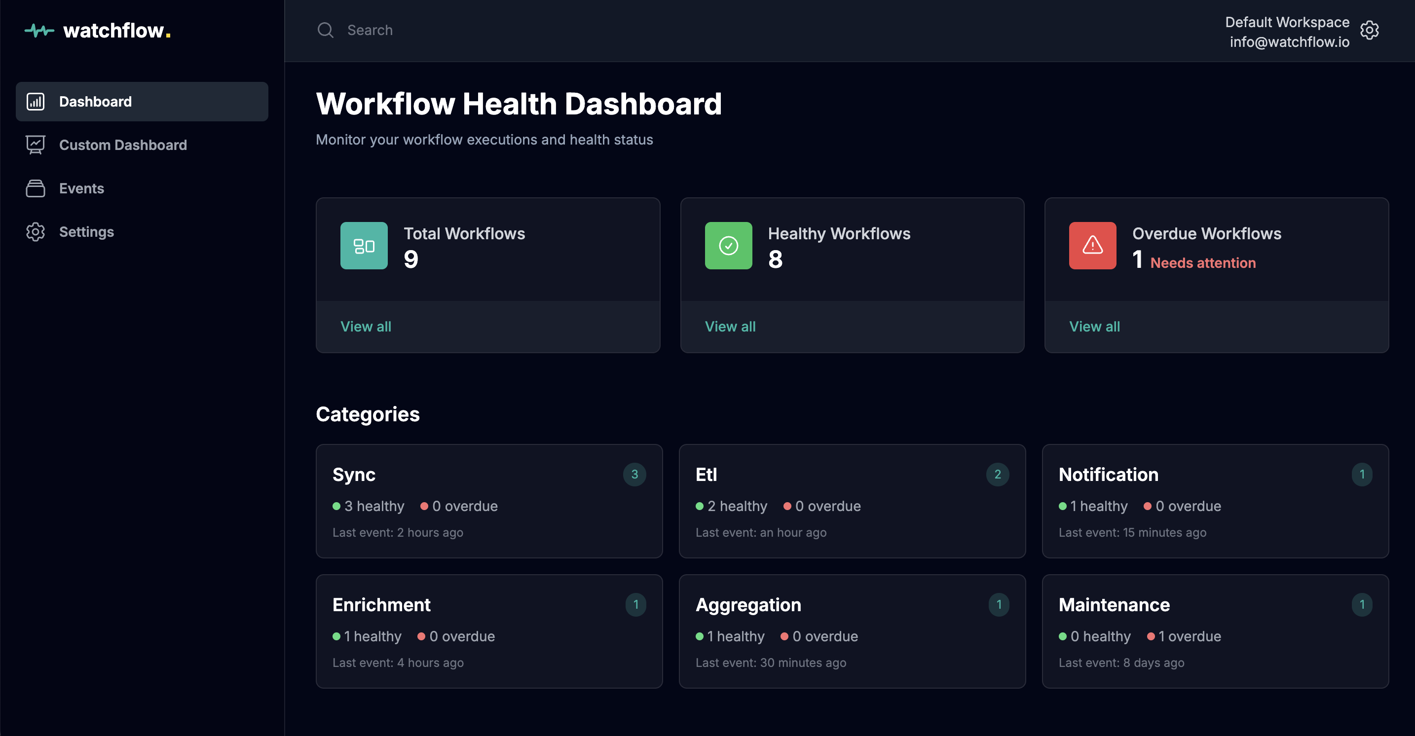Screen dimensions: 1415x736
Task: Open View all under Overdue Workflows
Action: pos(1094,326)
